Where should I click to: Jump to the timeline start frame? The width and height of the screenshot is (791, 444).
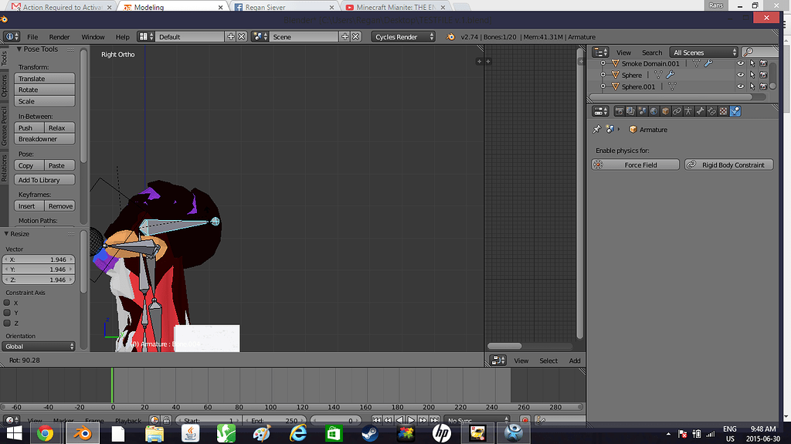point(376,420)
